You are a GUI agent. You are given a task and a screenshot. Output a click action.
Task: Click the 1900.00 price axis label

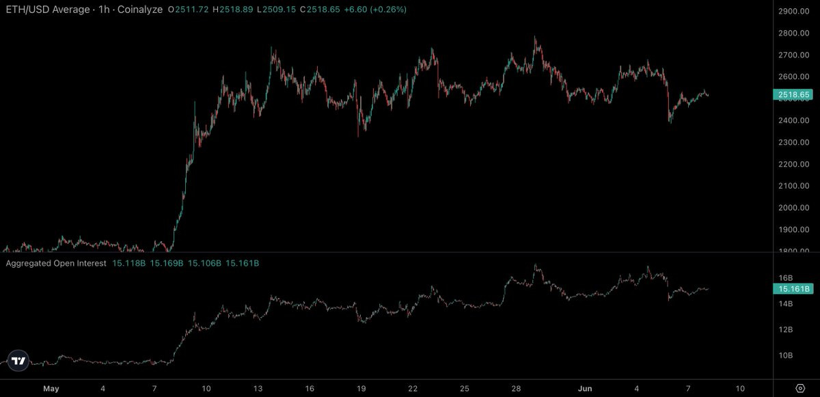coord(793,230)
